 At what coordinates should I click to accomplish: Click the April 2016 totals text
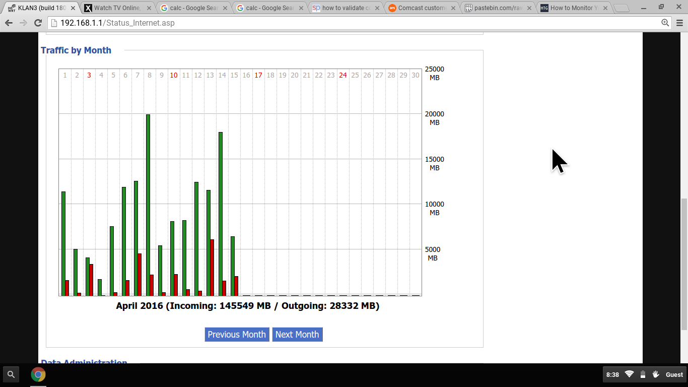point(247,306)
